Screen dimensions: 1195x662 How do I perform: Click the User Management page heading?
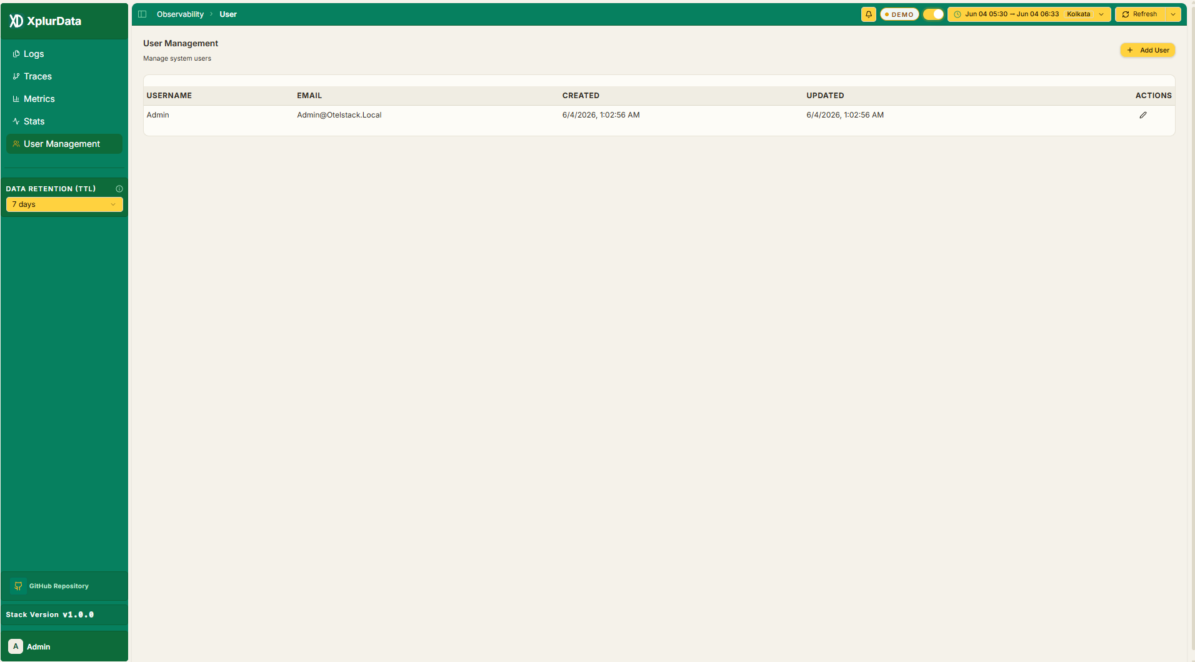tap(181, 43)
